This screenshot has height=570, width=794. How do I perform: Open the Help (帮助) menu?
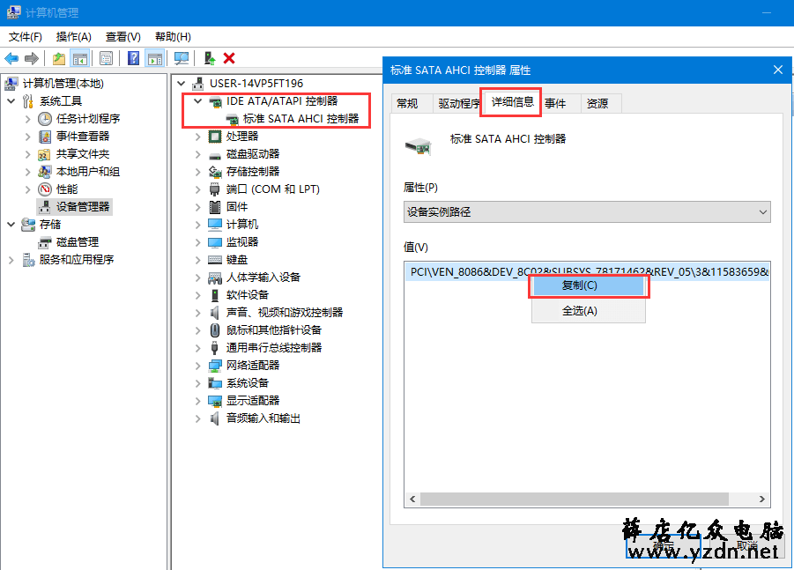173,37
